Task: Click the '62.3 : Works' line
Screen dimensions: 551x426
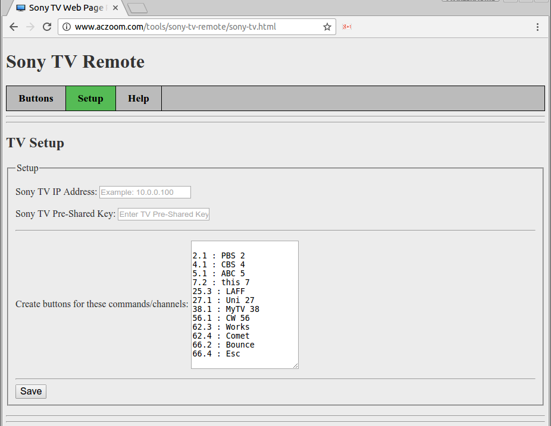Action: 221,327
